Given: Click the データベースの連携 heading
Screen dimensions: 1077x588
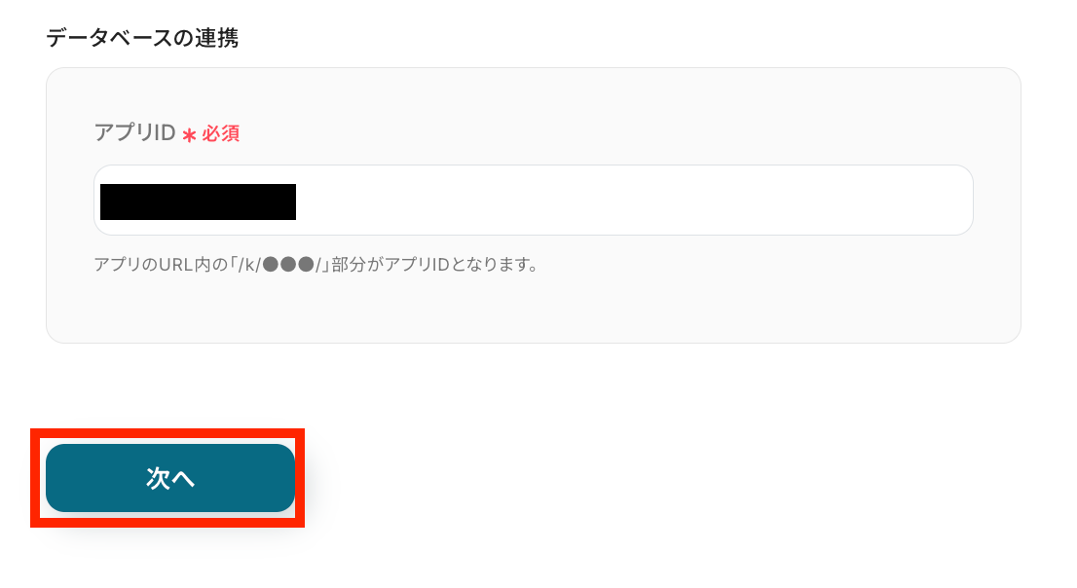Looking at the screenshot, I should tap(142, 38).
